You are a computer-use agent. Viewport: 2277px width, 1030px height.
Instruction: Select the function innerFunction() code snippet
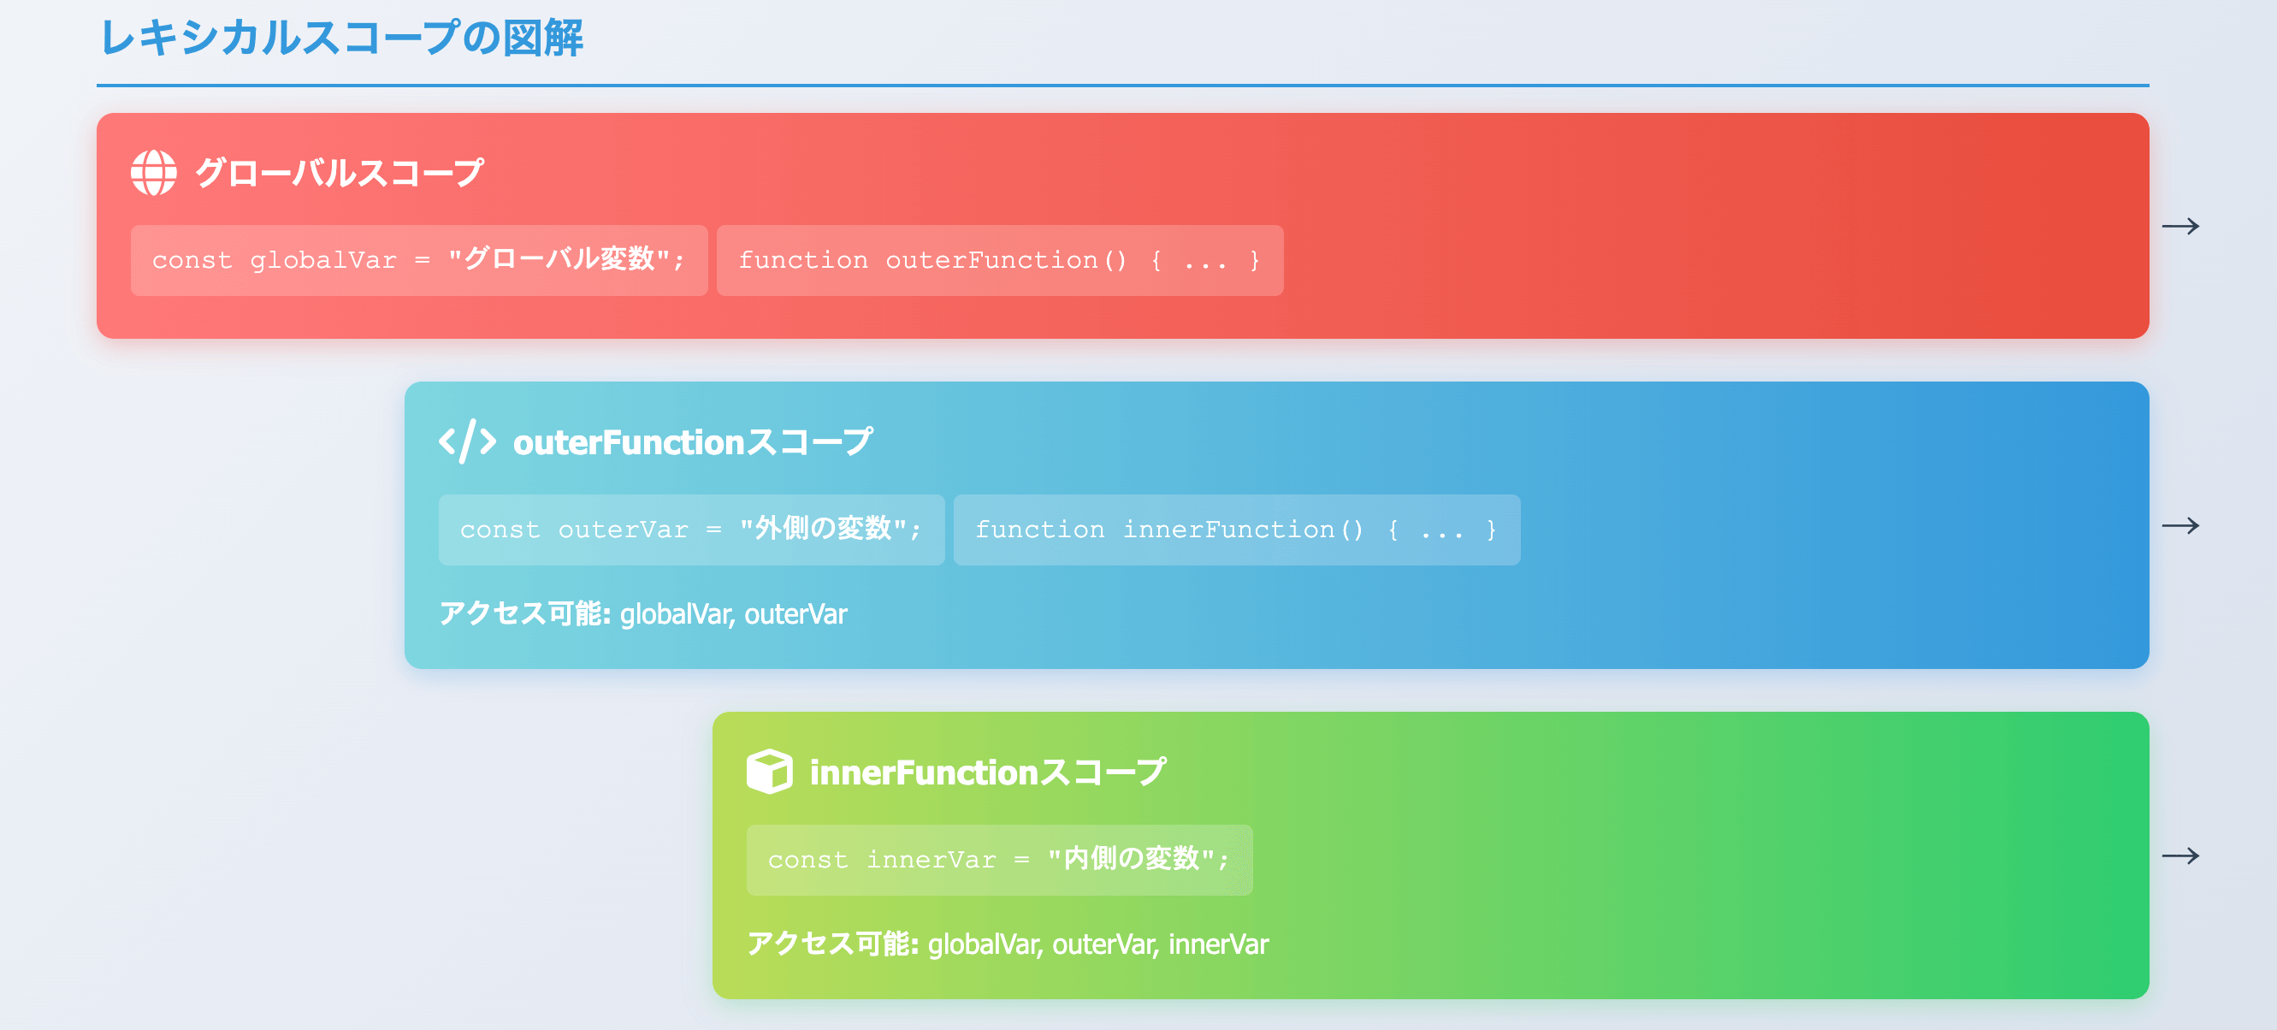(x=1236, y=530)
